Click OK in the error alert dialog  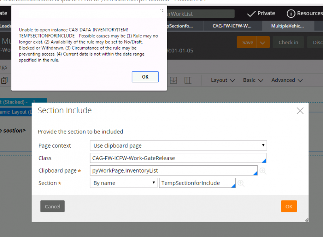click(145, 77)
